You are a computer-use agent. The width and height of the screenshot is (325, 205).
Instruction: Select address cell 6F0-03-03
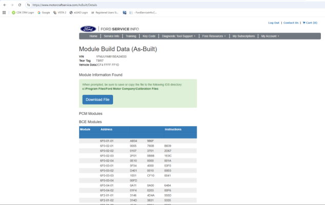click(107, 176)
